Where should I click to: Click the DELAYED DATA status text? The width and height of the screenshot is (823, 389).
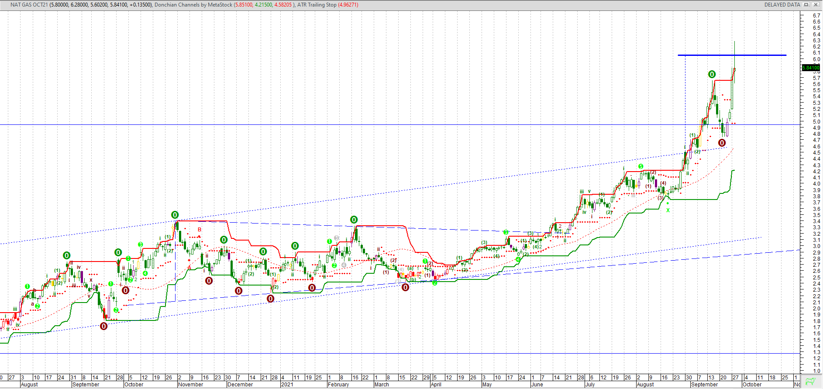pos(782,5)
